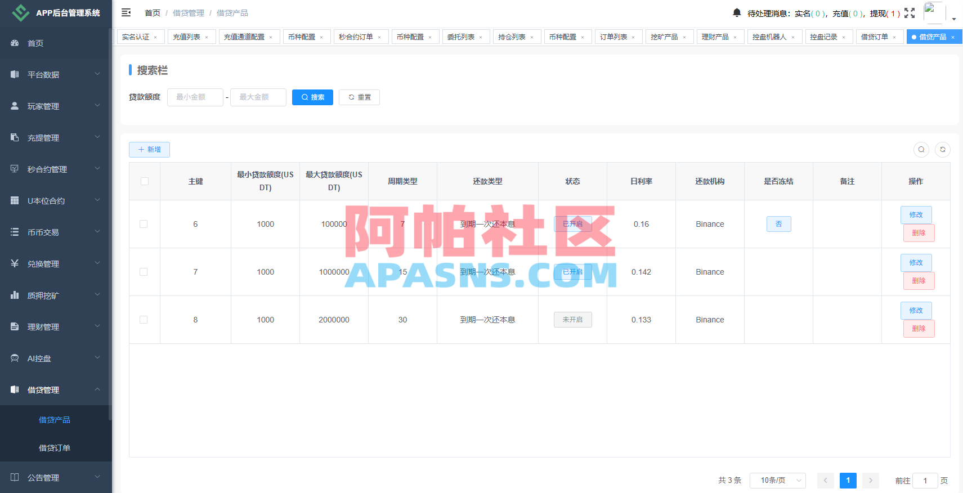Open the 借贷产品 submenu item
The height and width of the screenshot is (493, 963).
55,420
